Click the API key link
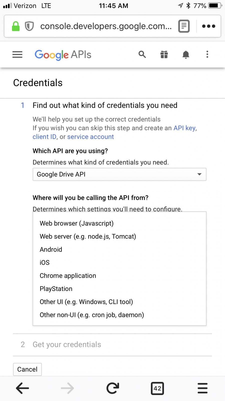 (x=184, y=128)
